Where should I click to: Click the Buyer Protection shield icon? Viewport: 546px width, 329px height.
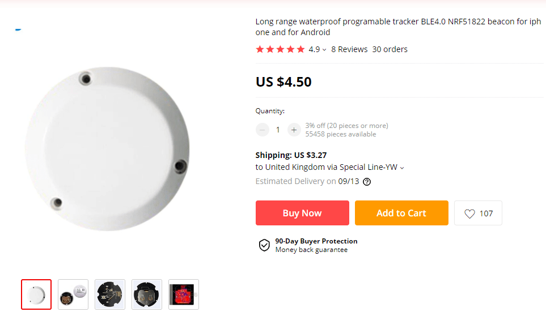(x=264, y=245)
